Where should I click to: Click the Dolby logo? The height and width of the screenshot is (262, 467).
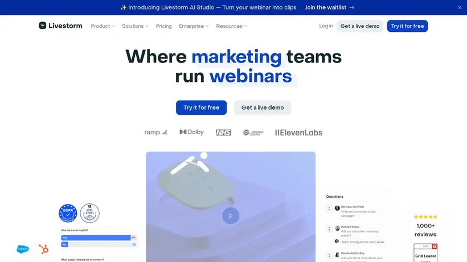191,132
